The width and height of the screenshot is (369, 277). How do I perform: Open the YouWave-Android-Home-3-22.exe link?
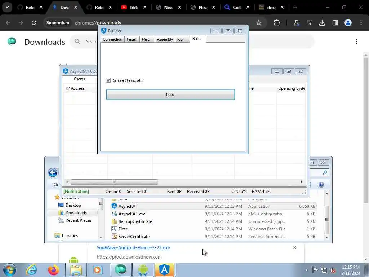[x=133, y=247]
